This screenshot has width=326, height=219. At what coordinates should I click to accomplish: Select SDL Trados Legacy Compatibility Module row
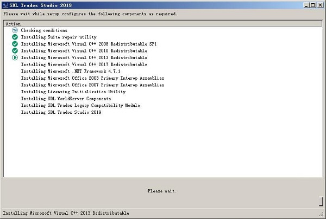click(80, 105)
